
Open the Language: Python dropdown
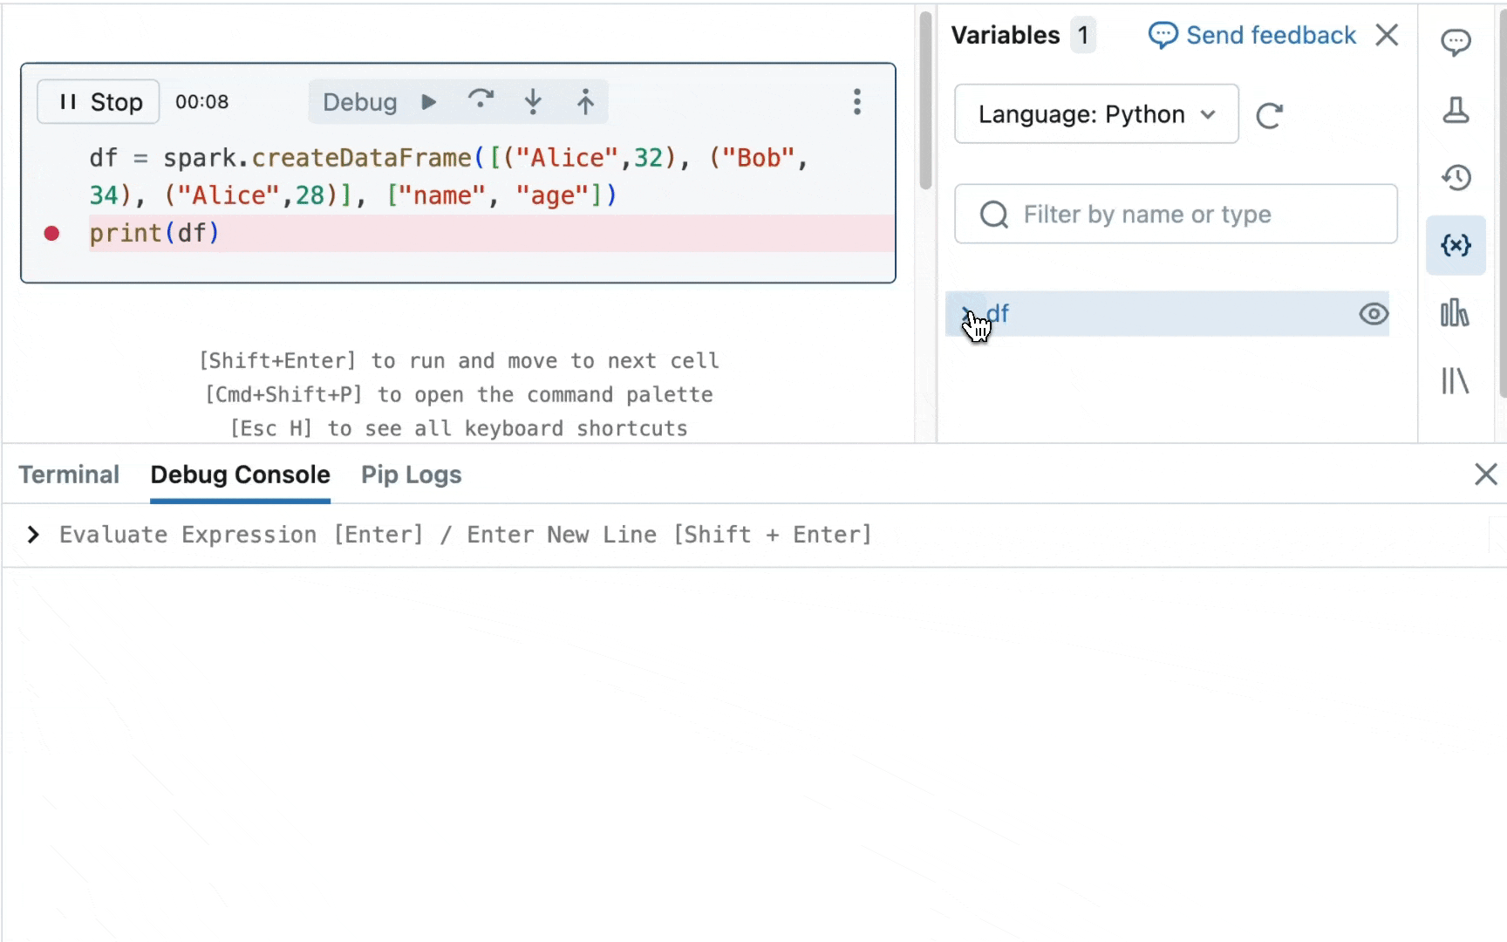point(1096,114)
